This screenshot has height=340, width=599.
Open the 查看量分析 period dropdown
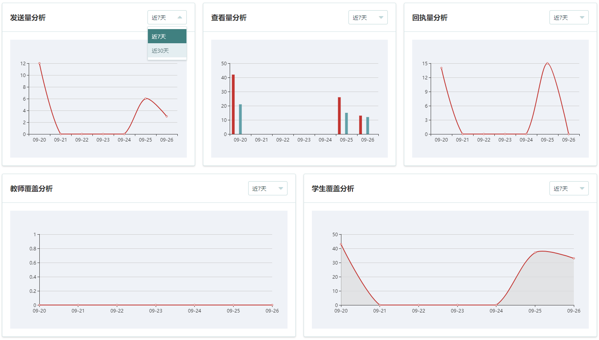pyautogui.click(x=368, y=17)
